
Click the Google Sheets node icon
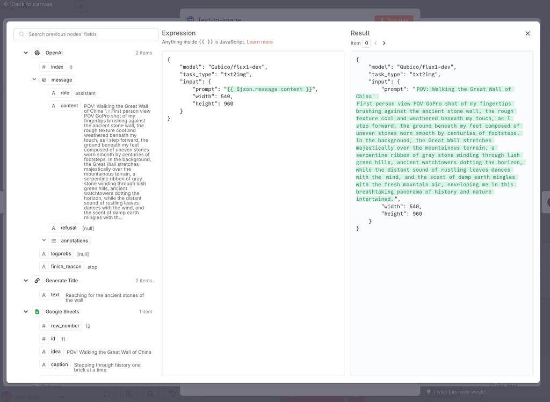click(37, 311)
